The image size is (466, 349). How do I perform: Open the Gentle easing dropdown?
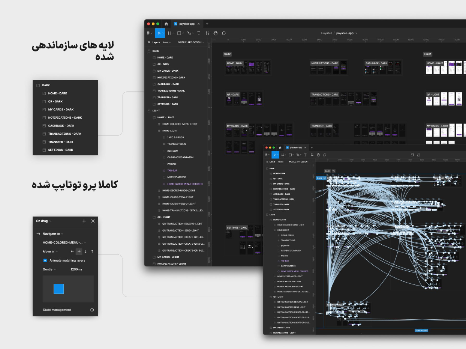point(49,269)
